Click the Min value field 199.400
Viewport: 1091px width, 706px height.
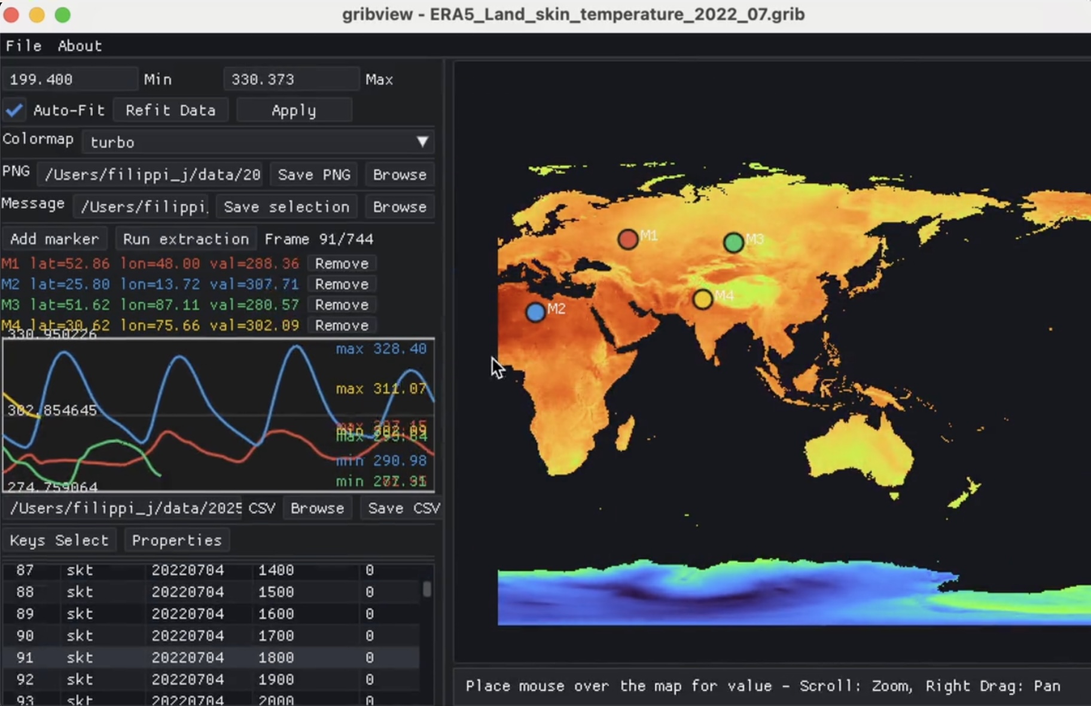[x=70, y=79]
